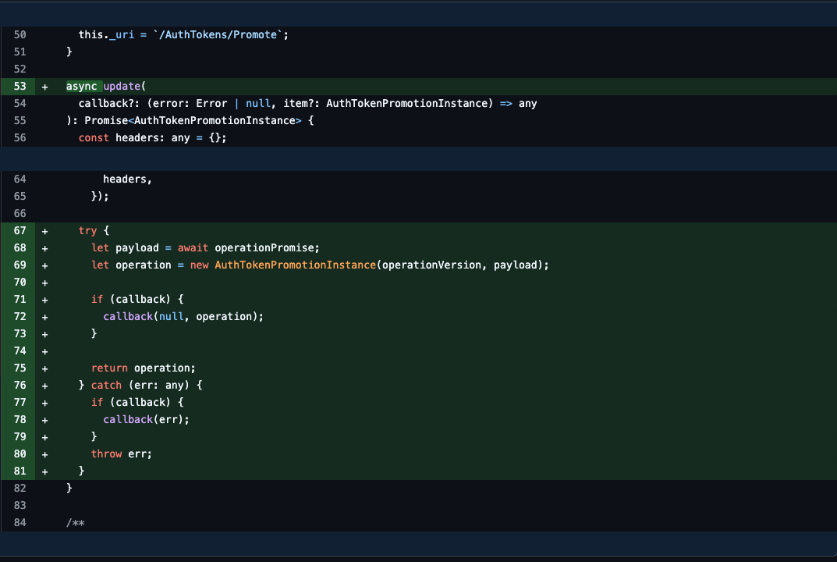The image size is (837, 562).
Task: Click the throw keyword on line 80
Action: 106,454
